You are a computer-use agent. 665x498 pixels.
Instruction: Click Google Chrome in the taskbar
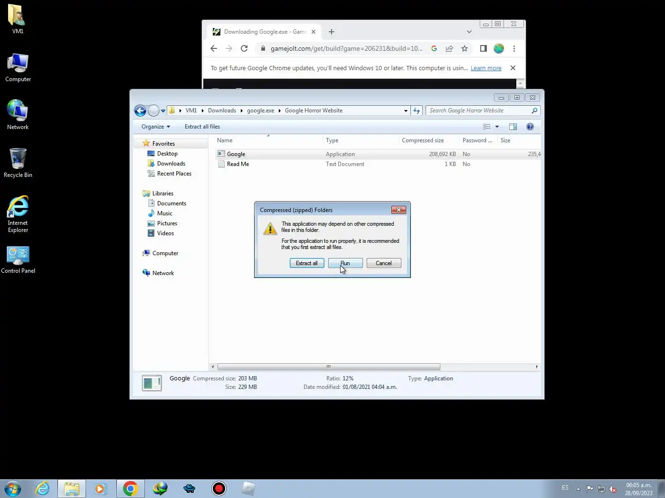click(x=130, y=489)
